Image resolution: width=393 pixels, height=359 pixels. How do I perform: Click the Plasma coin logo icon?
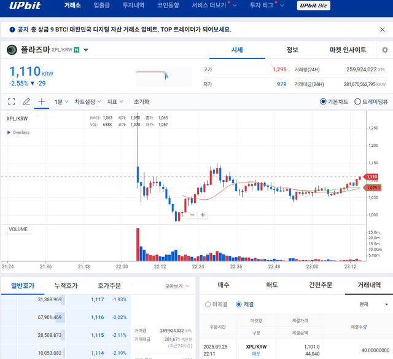tap(12, 50)
